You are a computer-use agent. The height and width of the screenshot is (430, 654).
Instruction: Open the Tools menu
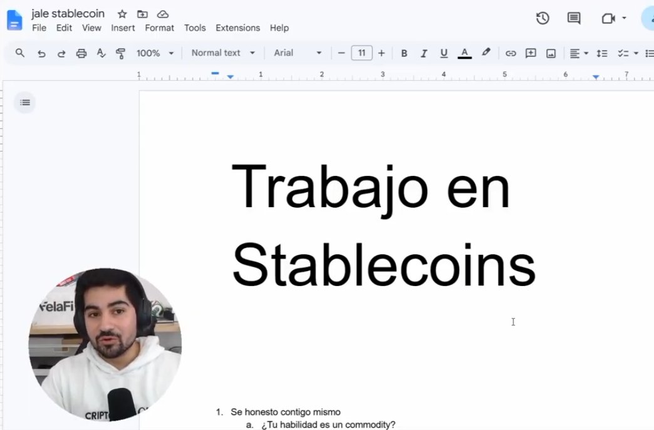click(x=195, y=28)
